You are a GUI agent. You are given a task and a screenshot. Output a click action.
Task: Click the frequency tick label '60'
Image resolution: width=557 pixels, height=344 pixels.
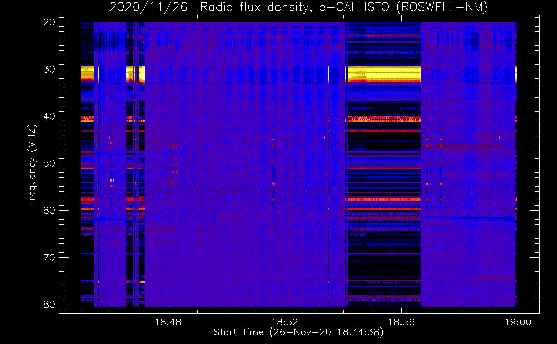click(x=49, y=210)
